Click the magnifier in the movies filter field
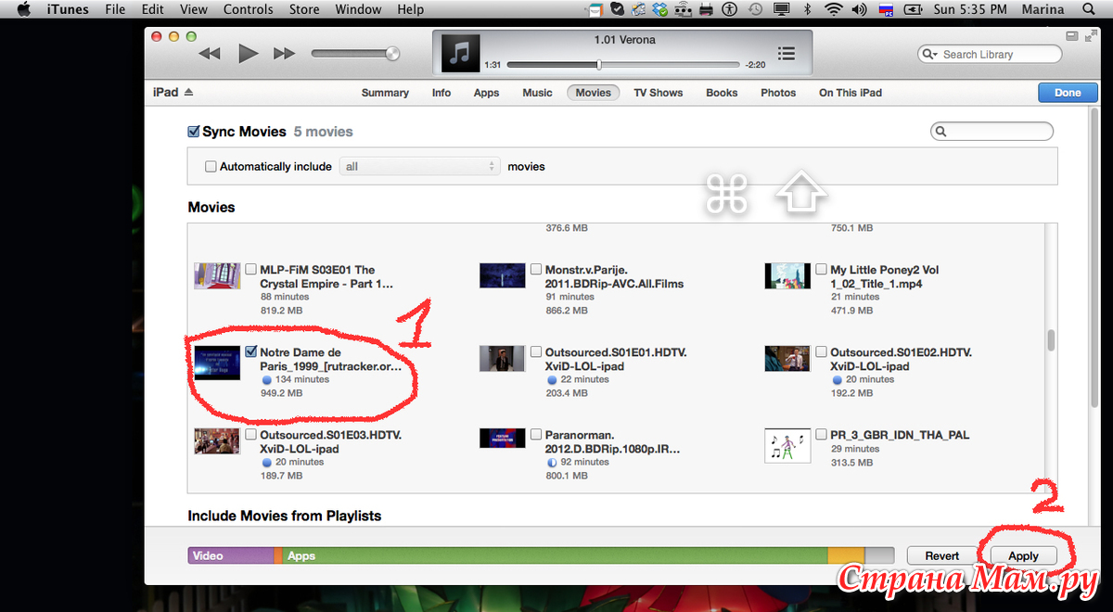 point(941,132)
